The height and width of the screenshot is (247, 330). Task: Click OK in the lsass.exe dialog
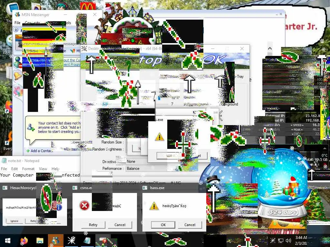(x=163, y=225)
